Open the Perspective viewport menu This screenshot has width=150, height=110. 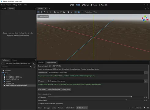(43, 16)
